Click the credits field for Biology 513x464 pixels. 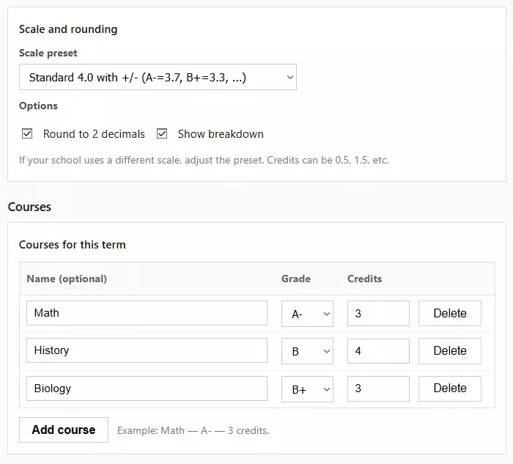378,388
